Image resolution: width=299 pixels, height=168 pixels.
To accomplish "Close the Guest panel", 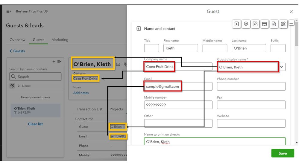I will coord(291,12).
